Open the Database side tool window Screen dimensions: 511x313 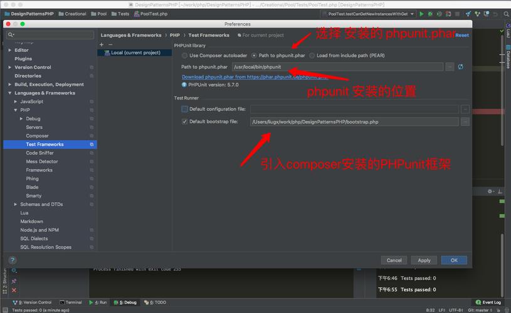(x=508, y=56)
